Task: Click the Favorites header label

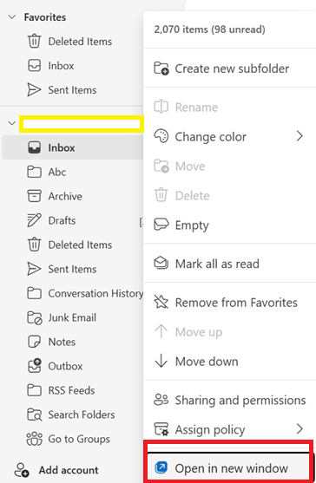Action: pos(45,17)
